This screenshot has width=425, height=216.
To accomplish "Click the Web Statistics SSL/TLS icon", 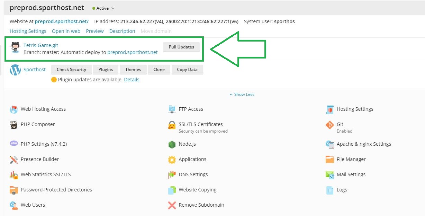I will pyautogui.click(x=14, y=175).
